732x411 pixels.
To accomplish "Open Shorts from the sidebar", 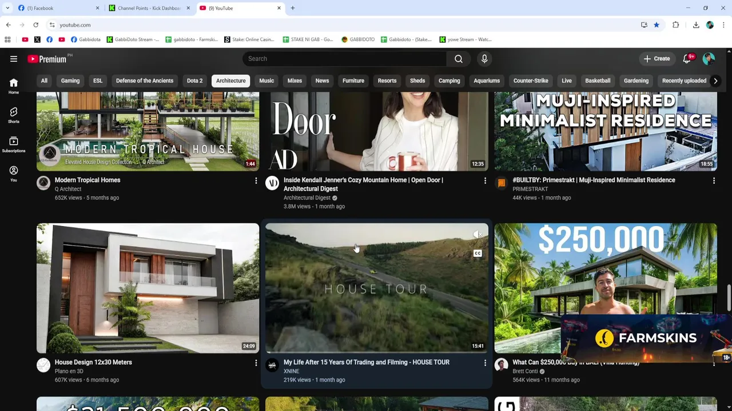I will click(14, 115).
